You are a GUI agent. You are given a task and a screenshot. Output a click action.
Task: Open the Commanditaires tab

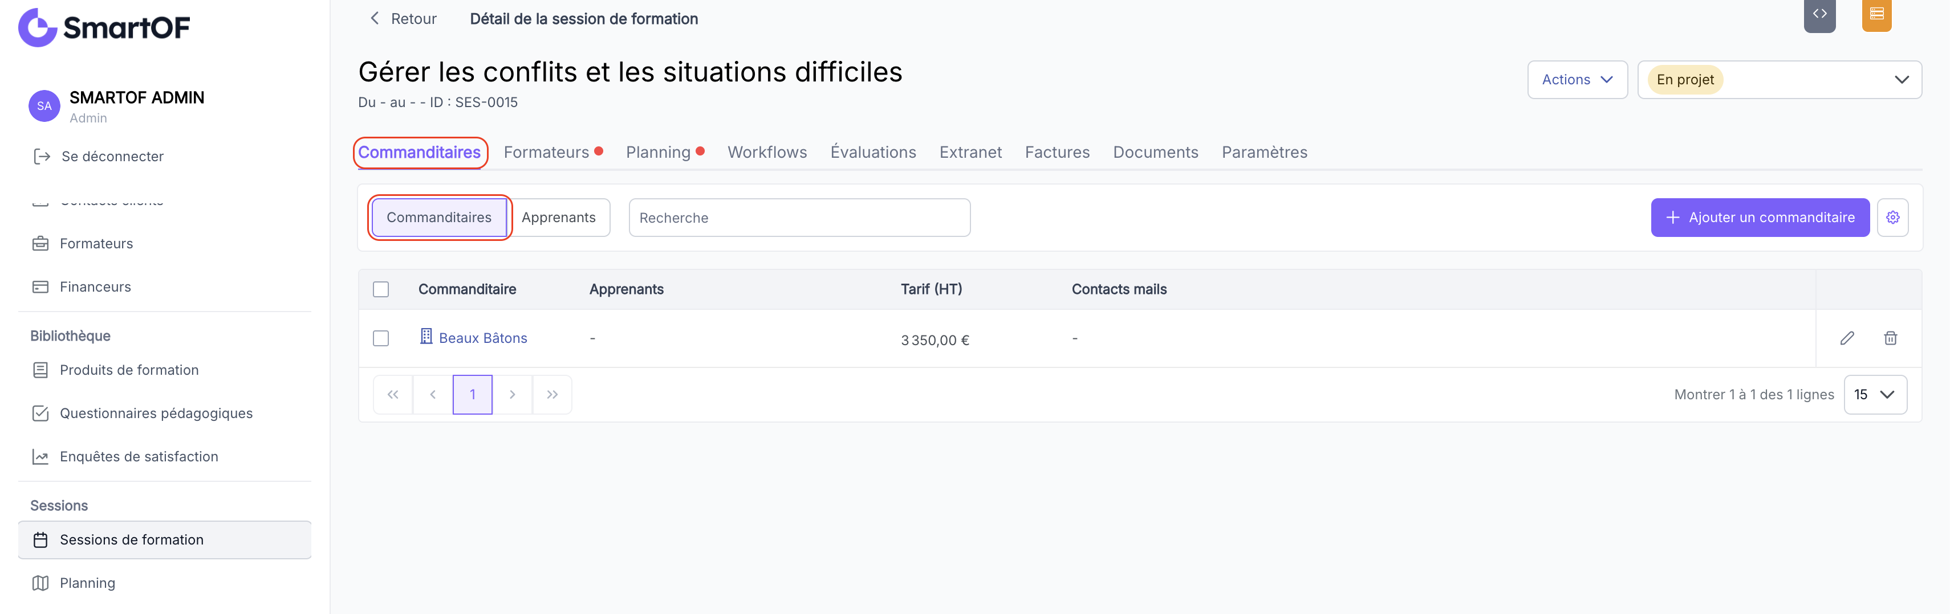(x=420, y=152)
